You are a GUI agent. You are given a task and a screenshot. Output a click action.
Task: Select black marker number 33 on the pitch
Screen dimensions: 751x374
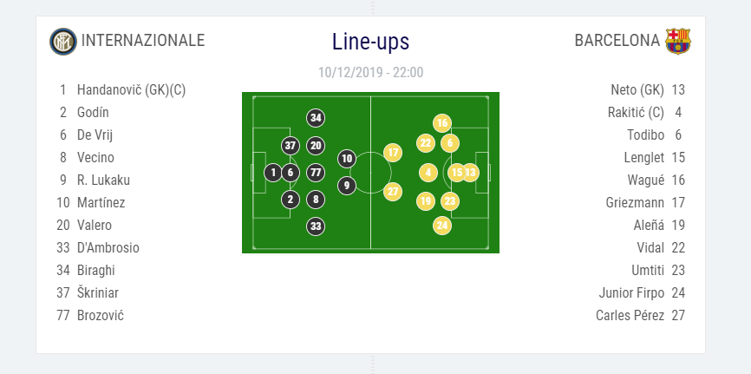[x=316, y=226]
